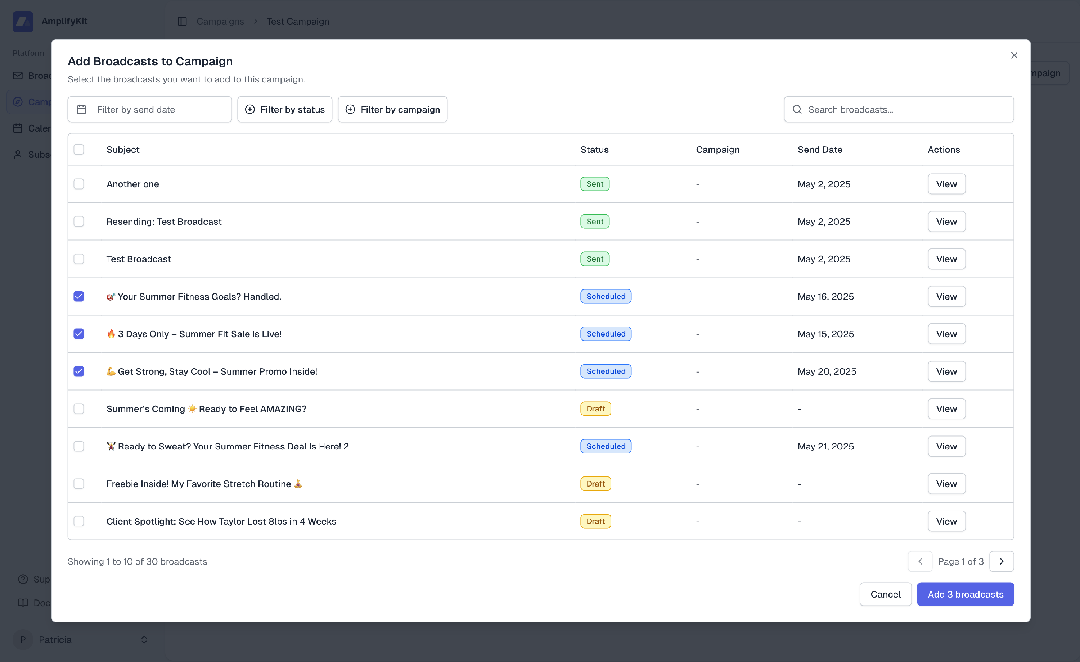Viewport: 1080px width, 662px height.
Task: Open the Filter by campaign dropdown
Action: pos(392,109)
